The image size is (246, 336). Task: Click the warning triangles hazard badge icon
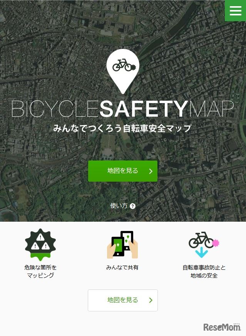(x=40, y=244)
